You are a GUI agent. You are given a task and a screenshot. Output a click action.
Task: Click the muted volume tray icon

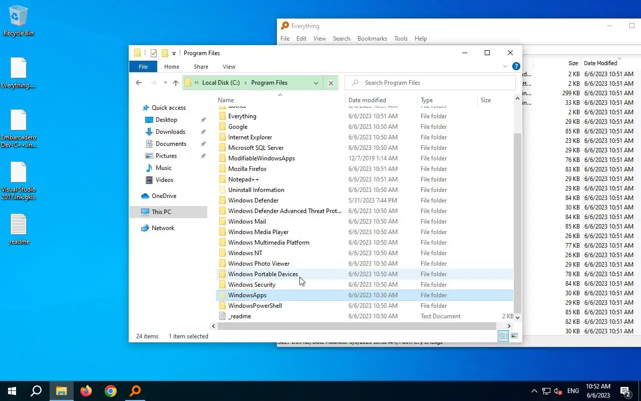558,391
